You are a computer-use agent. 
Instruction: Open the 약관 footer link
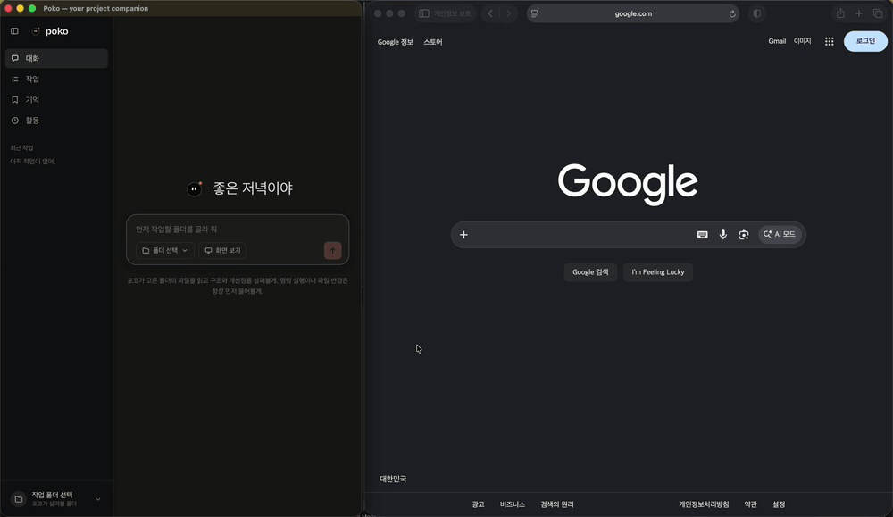click(x=751, y=504)
